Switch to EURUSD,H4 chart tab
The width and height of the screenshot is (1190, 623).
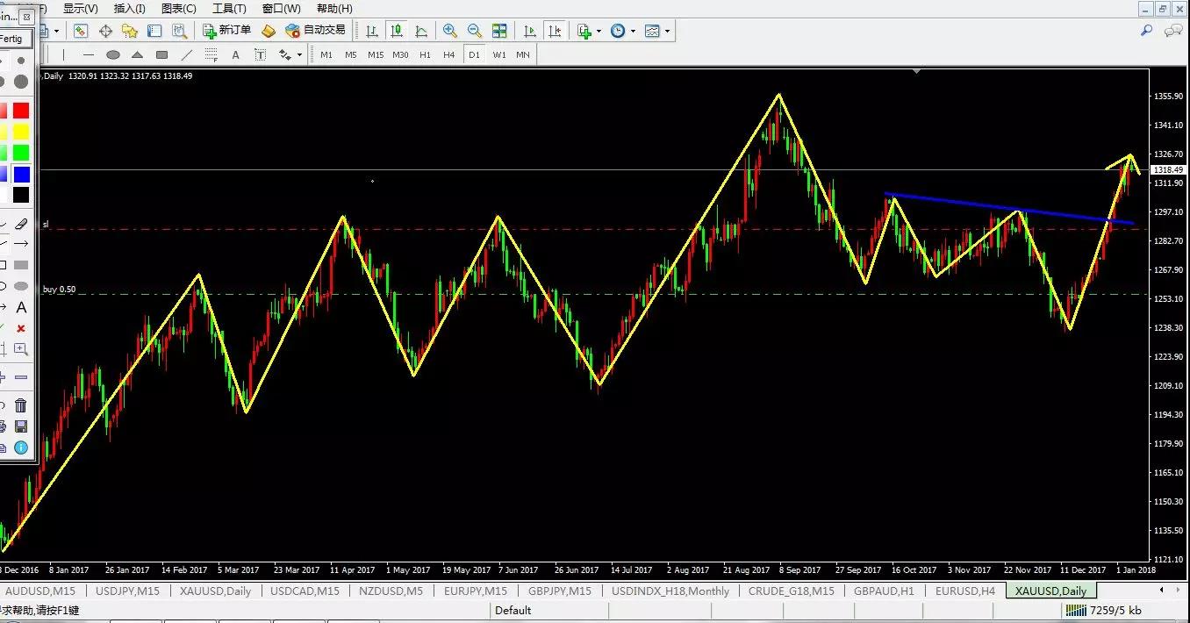click(965, 591)
